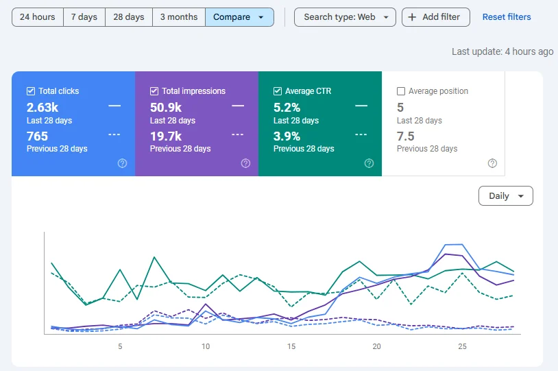Click the Average CTR green card
Viewport: 558px width, 371px height.
pos(320,123)
